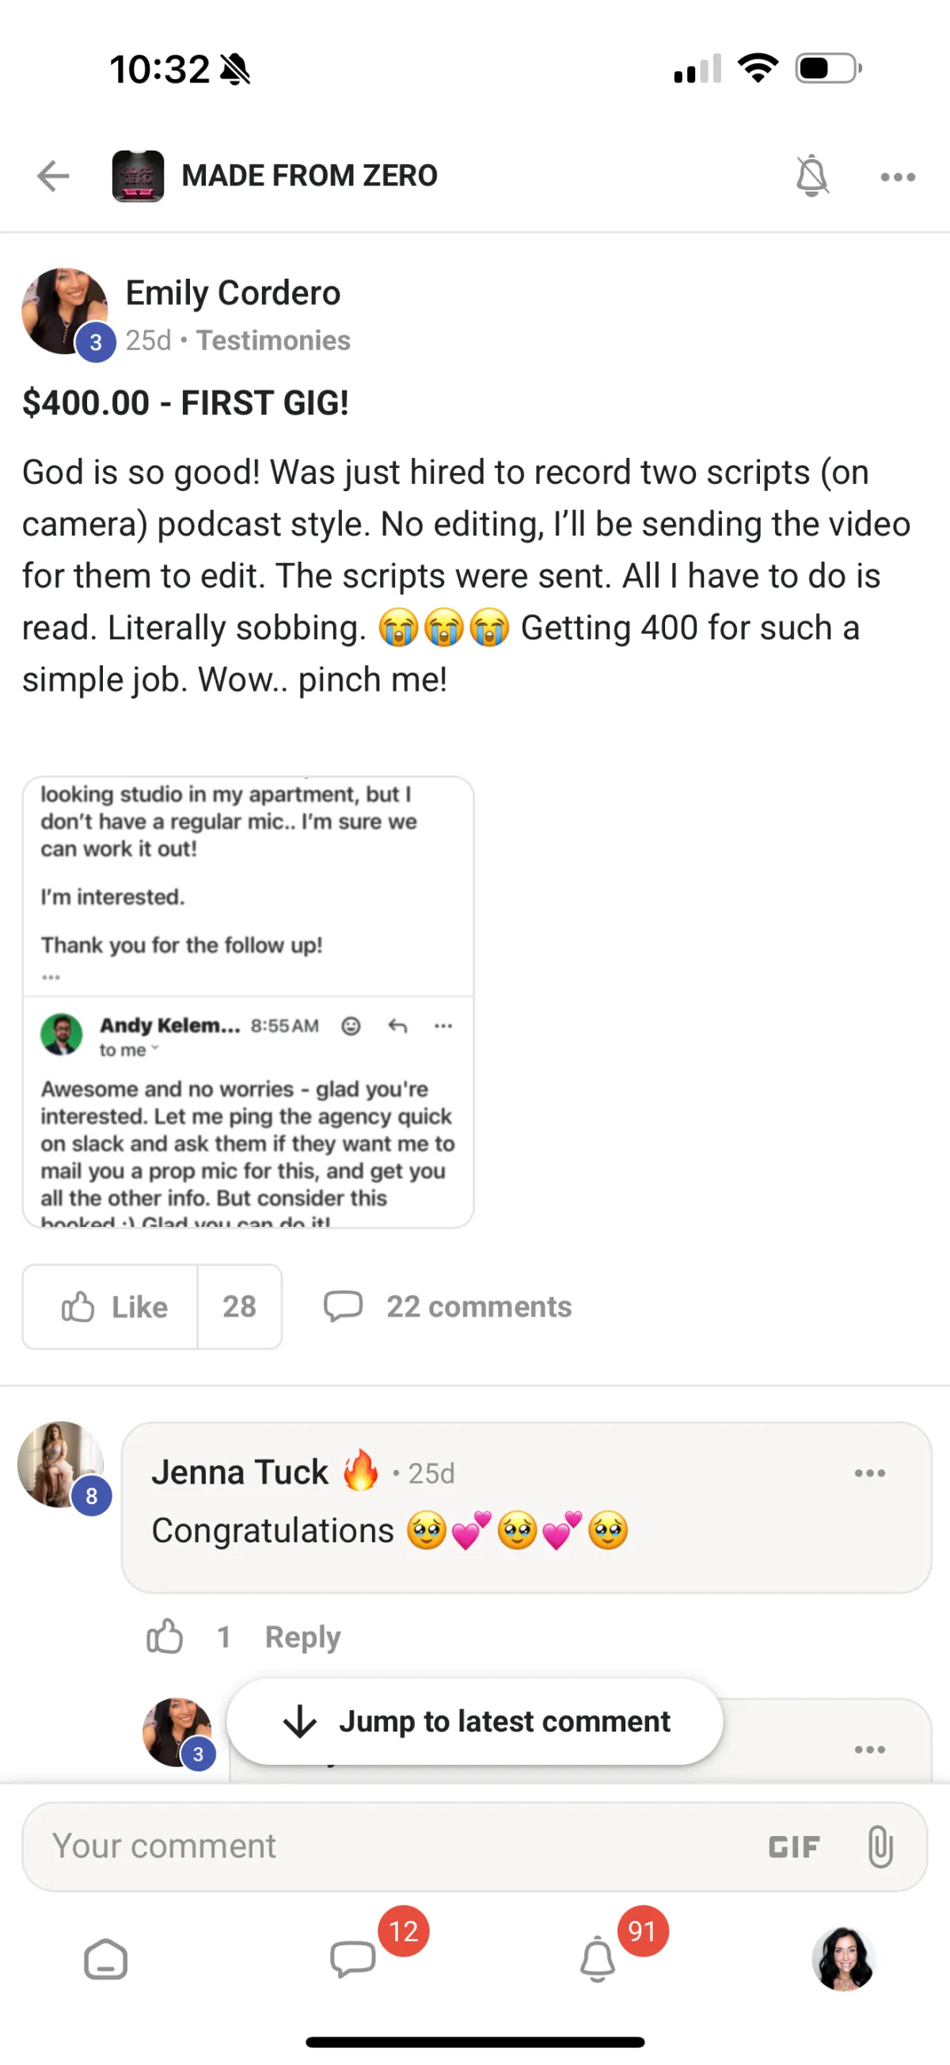The height and width of the screenshot is (2065, 950).
Task: Open the post options three-dot menu
Action: click(x=897, y=177)
